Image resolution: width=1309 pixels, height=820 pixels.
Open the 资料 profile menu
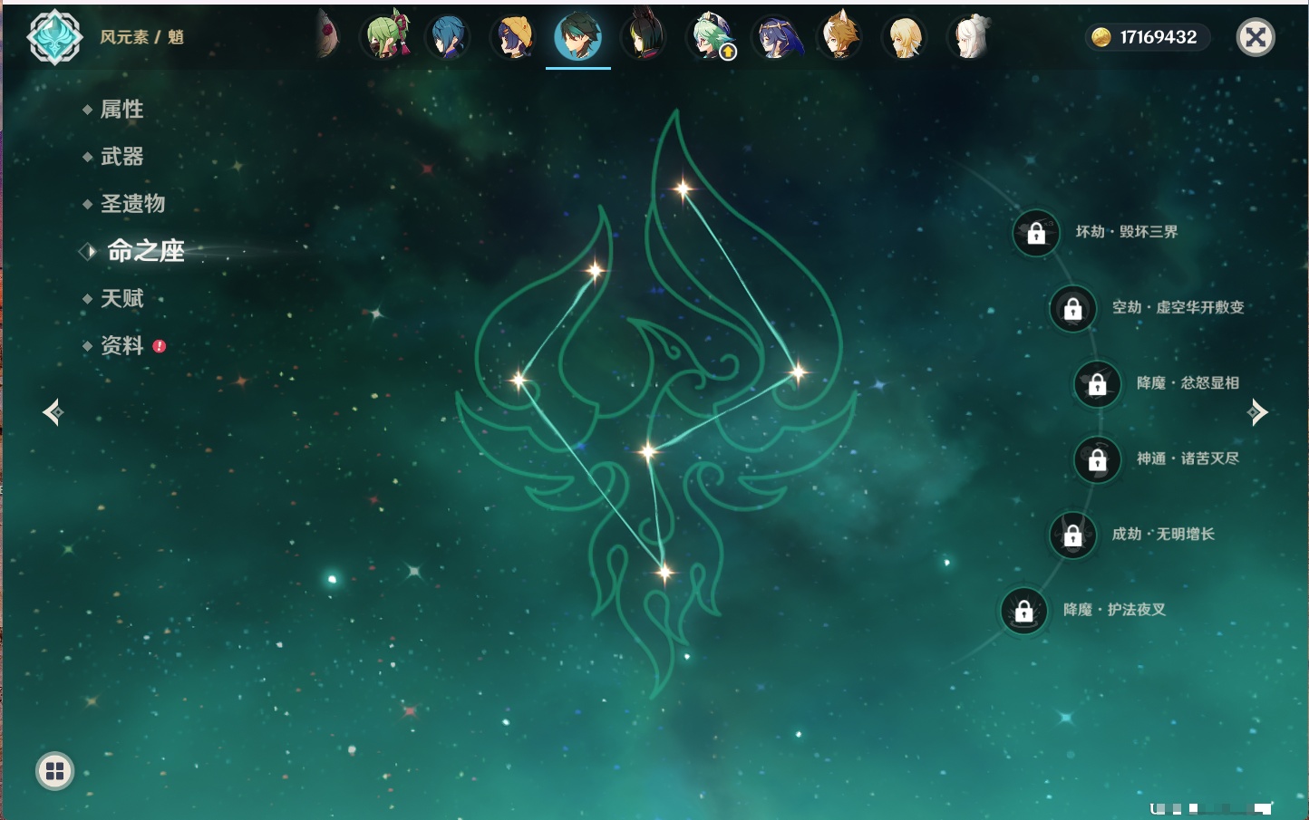(x=121, y=345)
